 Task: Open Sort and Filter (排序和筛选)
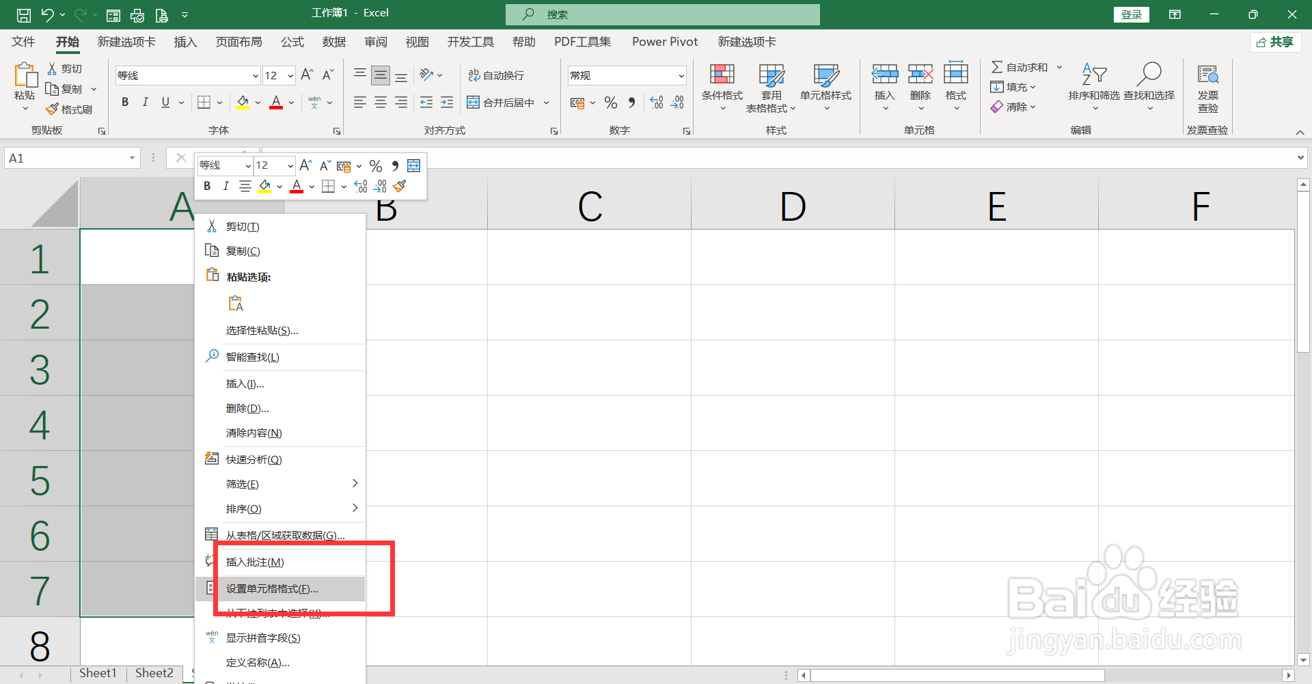pyautogui.click(x=1095, y=87)
